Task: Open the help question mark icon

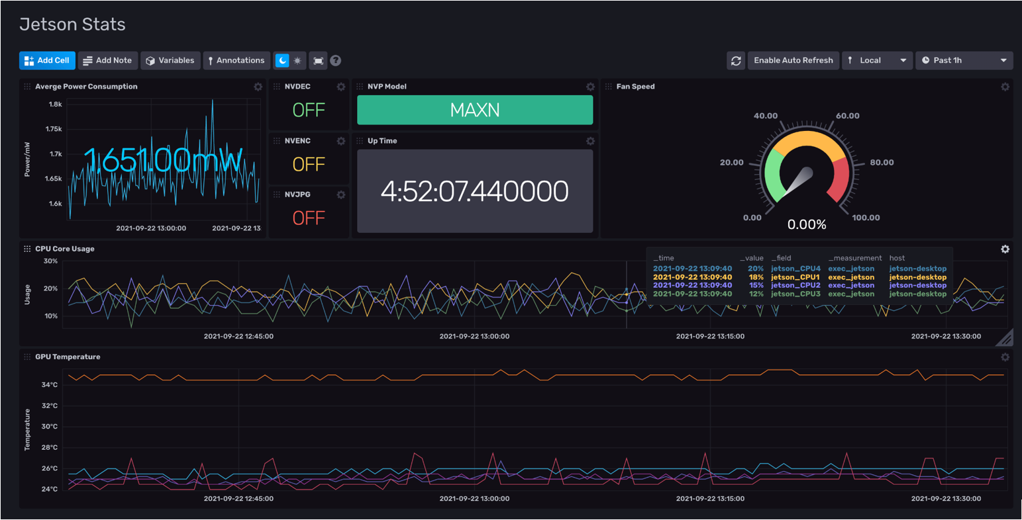Action: pos(335,60)
